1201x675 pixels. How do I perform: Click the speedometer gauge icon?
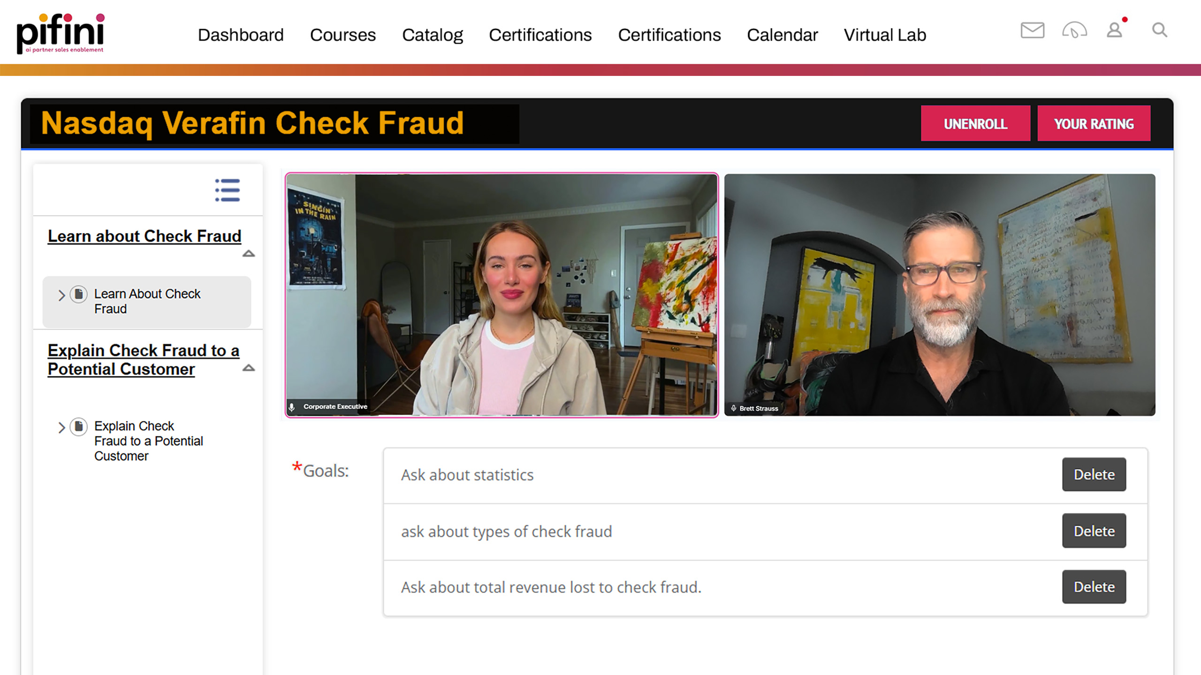point(1074,30)
